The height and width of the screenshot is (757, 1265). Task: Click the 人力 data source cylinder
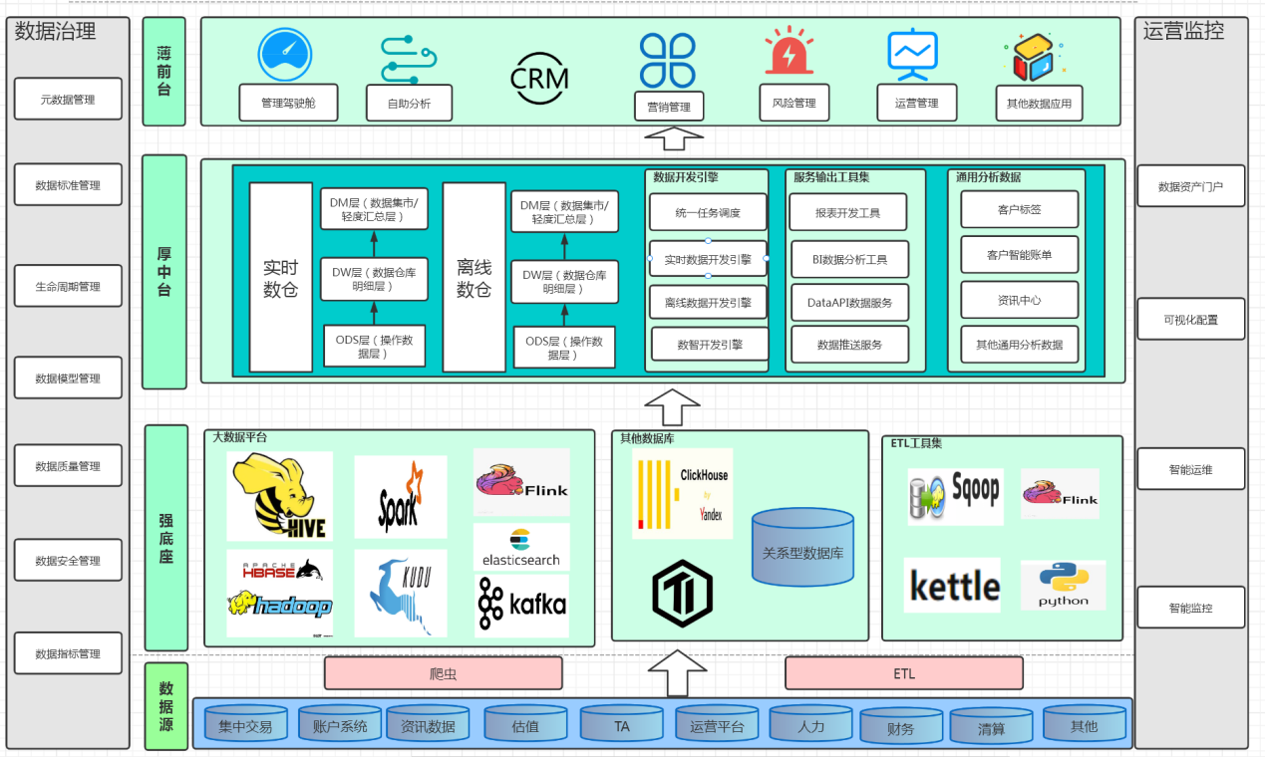pos(811,724)
